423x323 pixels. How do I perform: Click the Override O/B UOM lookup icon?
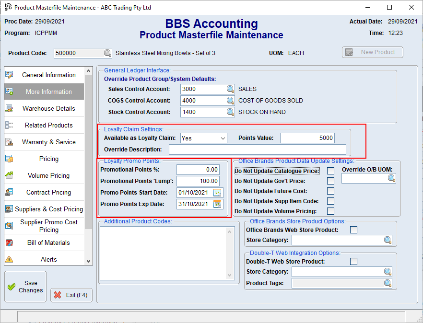391,178
